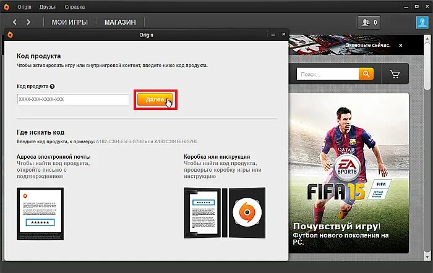The height and width of the screenshot is (273, 433).
Task: Minimize the Код продукта dialog
Action: 273,35
